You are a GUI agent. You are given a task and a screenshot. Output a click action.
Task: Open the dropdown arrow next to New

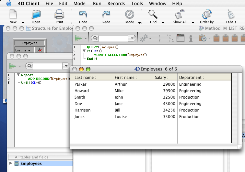click(23, 23)
